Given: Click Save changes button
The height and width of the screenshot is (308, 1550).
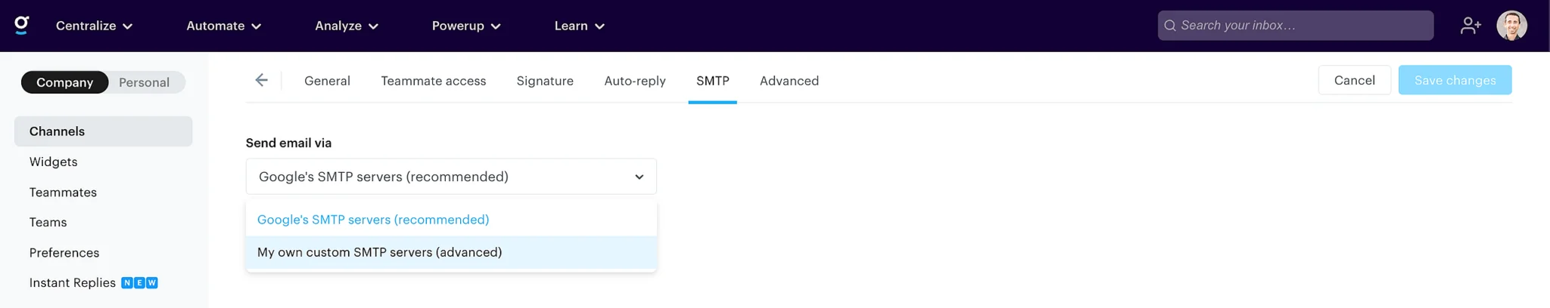Looking at the screenshot, I should (1455, 80).
